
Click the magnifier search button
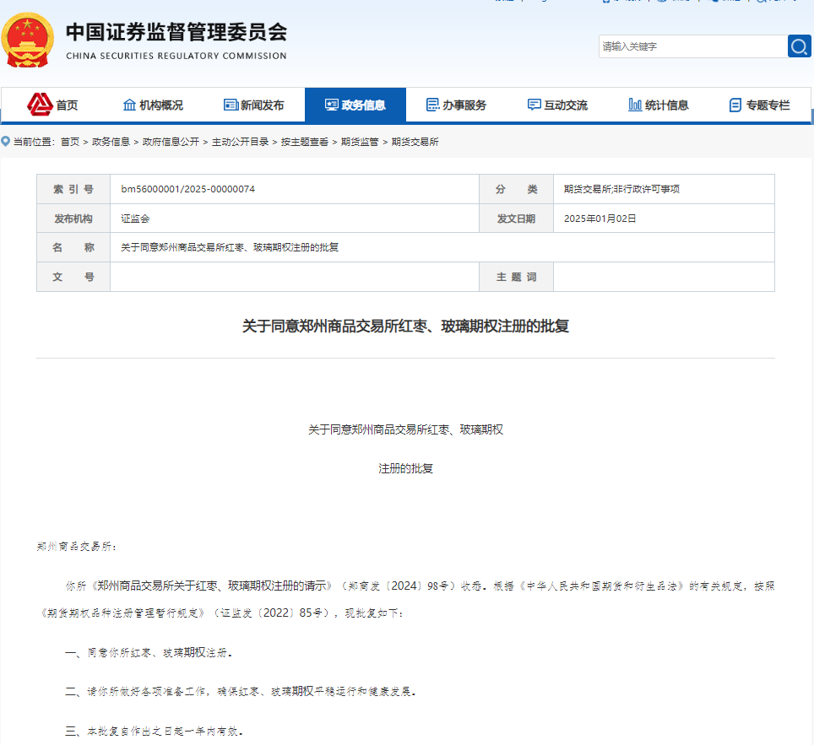tap(799, 46)
